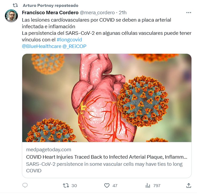Screen dimensions: 197x195
Task: Open the Francisco Mera Cordero display name
Action: coord(50,12)
